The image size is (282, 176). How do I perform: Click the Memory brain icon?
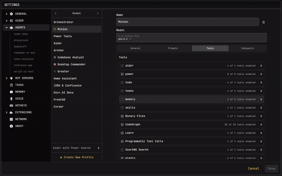[x=11, y=92]
